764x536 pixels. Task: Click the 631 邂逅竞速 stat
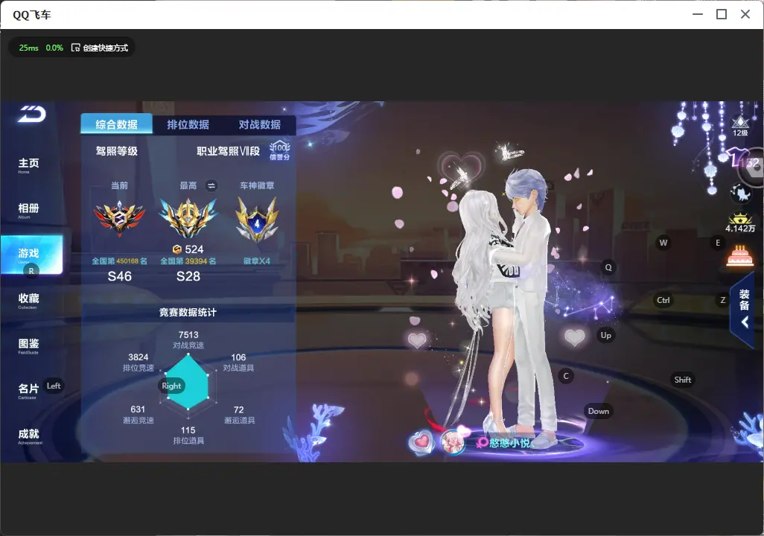138,414
